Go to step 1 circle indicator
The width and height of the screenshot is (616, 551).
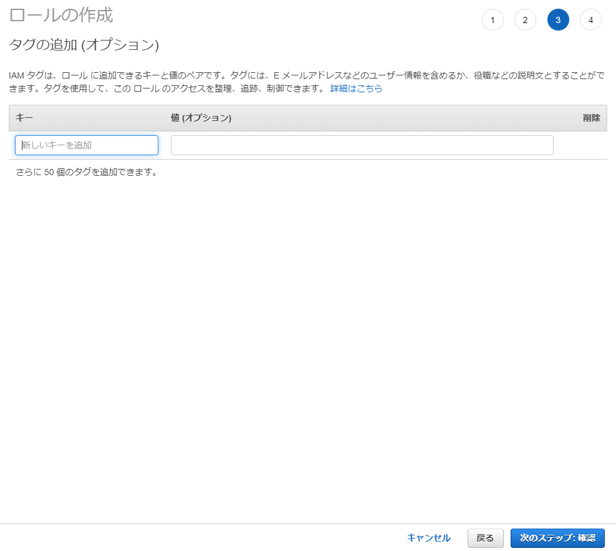[493, 20]
